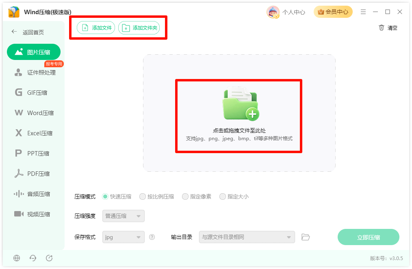This screenshot has height=269, width=412.
Task: Switch to 视频压缩 video compression
Action: pyautogui.click(x=32, y=214)
